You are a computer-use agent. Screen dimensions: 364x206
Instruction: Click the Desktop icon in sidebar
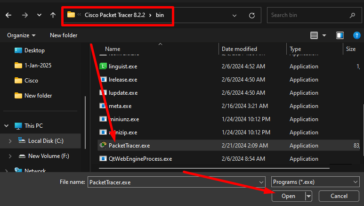18,50
